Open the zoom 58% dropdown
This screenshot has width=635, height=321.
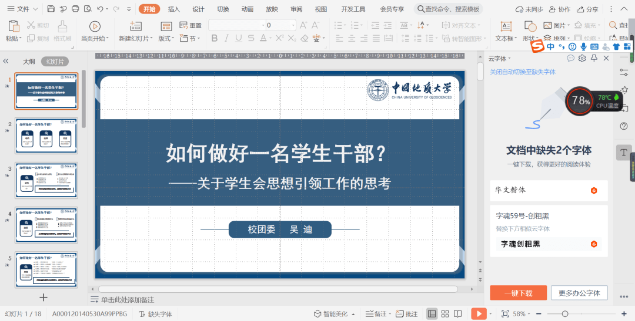tap(529, 314)
